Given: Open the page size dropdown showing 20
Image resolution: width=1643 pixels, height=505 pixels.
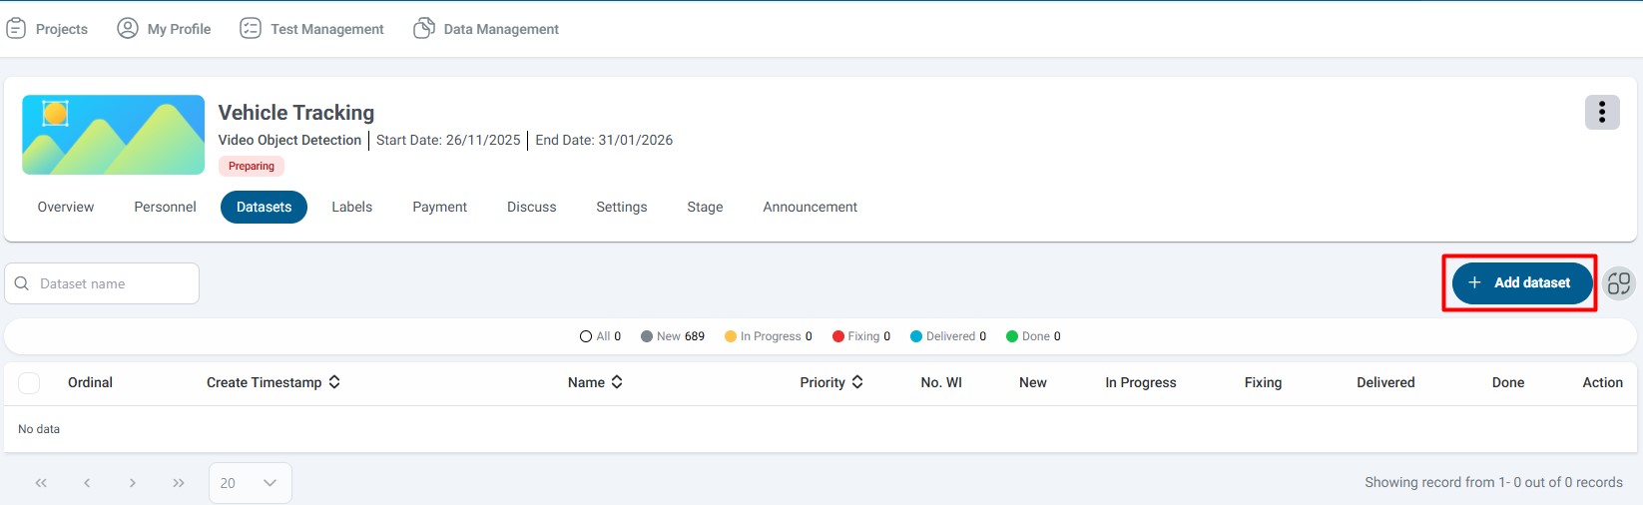Looking at the screenshot, I should [250, 483].
